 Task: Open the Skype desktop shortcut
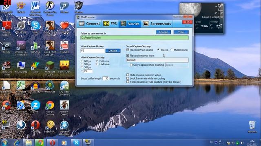35,27
